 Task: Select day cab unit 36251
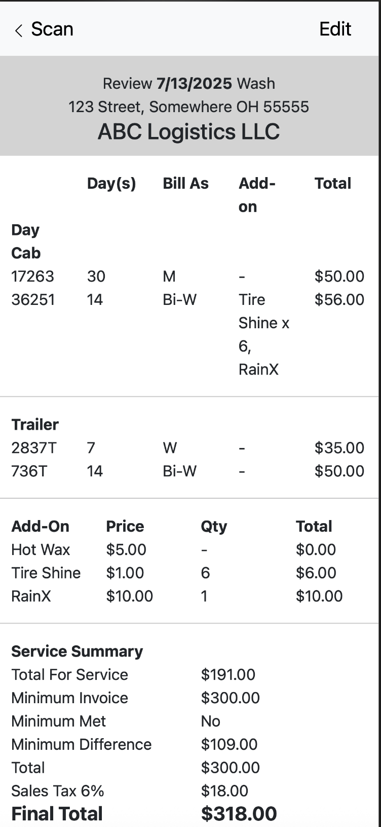tap(32, 300)
